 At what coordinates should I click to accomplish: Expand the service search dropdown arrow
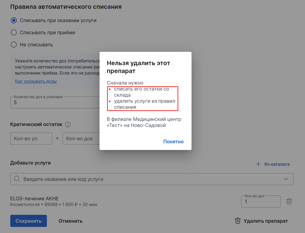click(286, 179)
